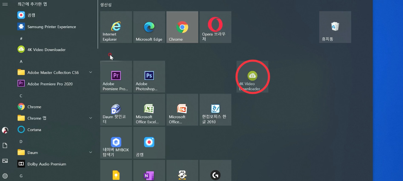Open Settings via the gear icon
The height and width of the screenshot is (181, 403).
point(5,176)
